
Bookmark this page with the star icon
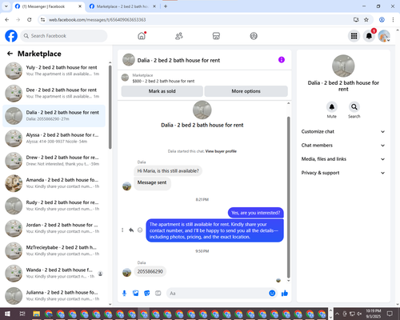pos(366,19)
